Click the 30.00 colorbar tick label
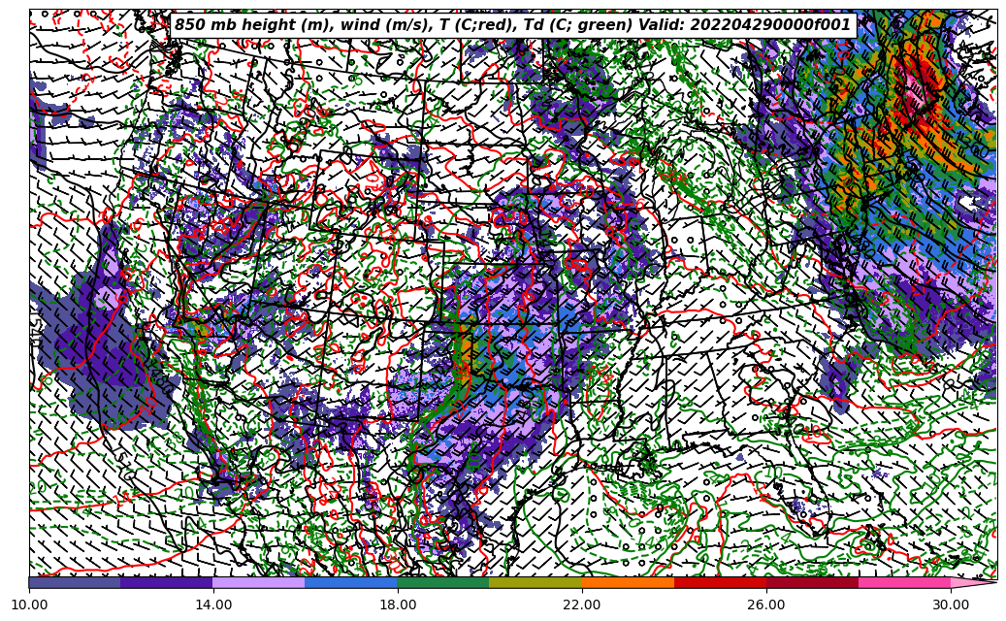 pos(951,605)
